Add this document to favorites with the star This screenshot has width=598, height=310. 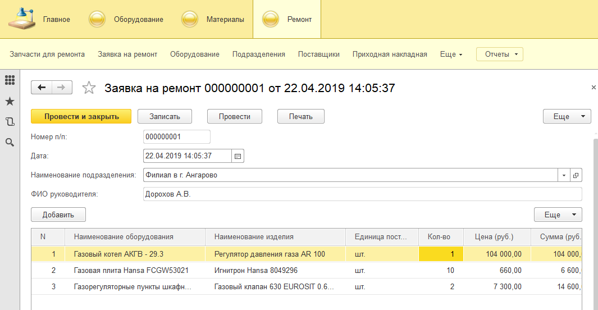pyautogui.click(x=89, y=88)
